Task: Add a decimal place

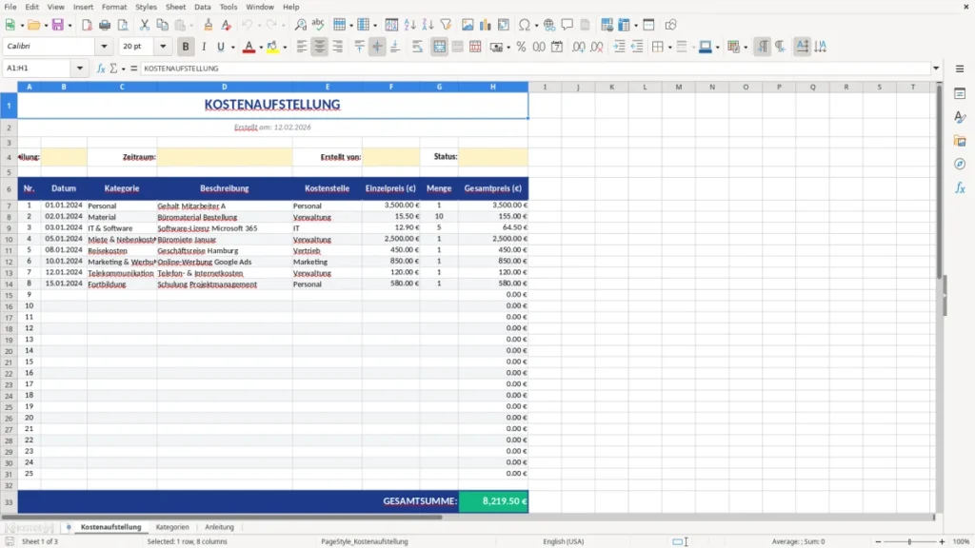Action: coord(578,47)
